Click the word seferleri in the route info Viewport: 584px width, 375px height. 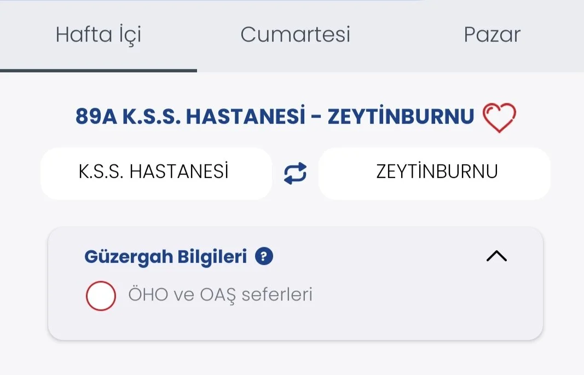(x=277, y=295)
